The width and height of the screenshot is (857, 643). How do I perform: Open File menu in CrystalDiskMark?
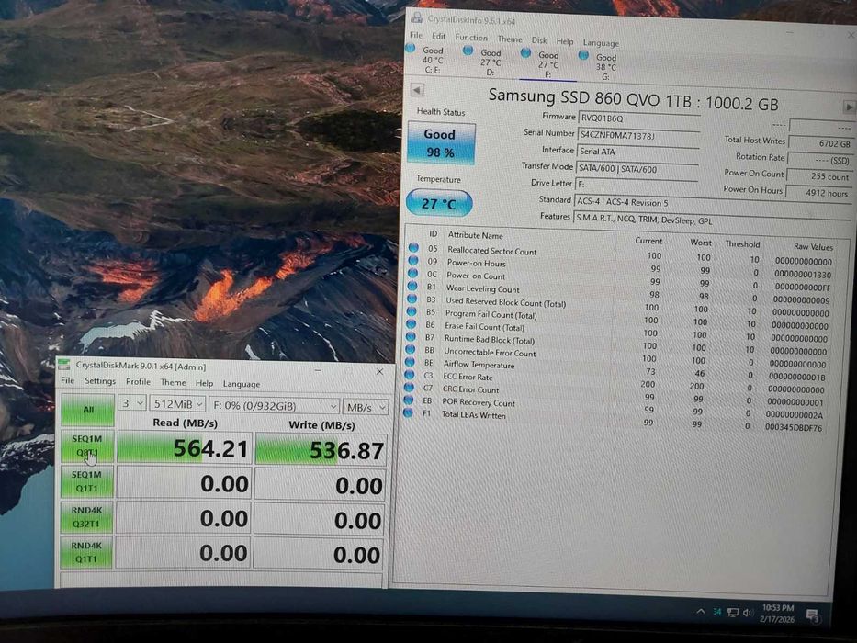68,380
